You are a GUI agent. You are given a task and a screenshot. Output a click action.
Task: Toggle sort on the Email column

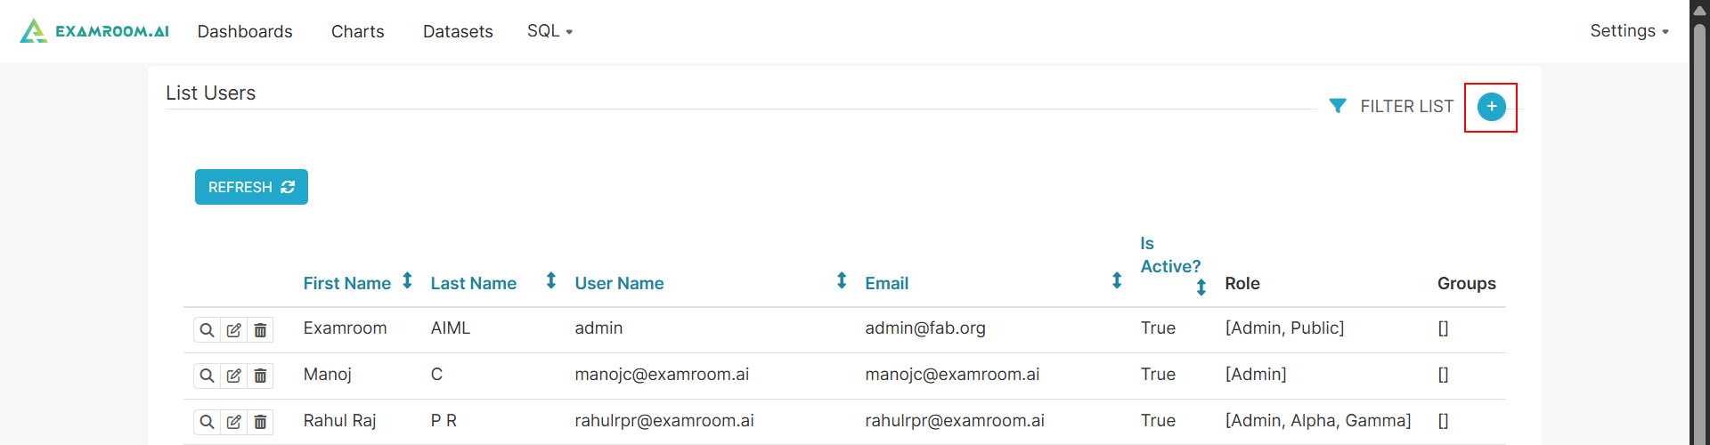[1116, 281]
